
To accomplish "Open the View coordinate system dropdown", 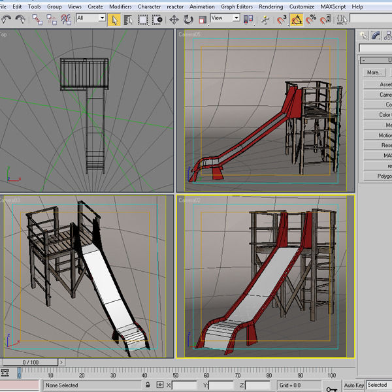I will tap(225, 18).
